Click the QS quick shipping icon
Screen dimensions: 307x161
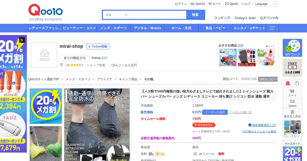[x=160, y=154]
